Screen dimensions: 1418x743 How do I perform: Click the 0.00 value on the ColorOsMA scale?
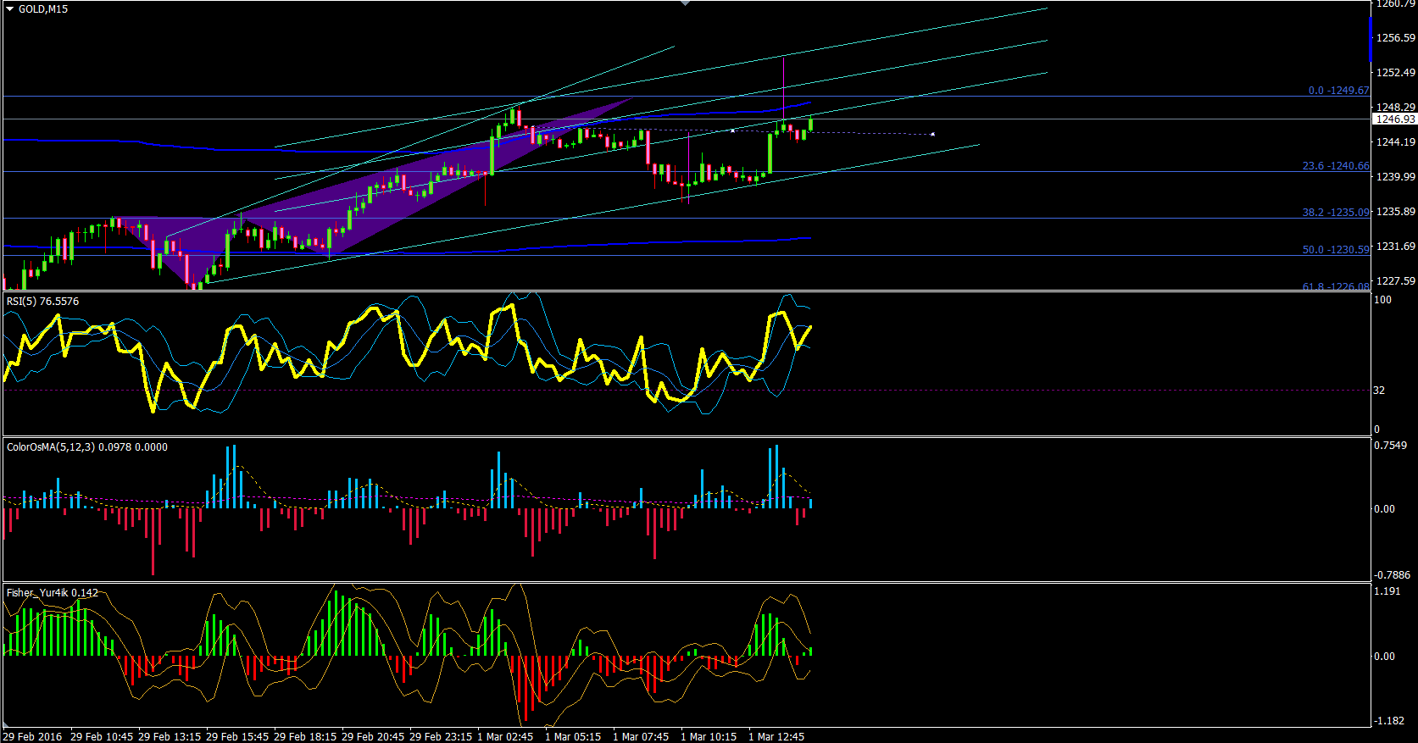coord(1384,508)
